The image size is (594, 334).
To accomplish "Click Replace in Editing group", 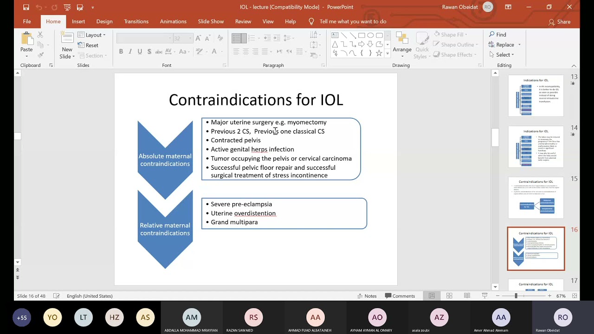I will pyautogui.click(x=504, y=45).
